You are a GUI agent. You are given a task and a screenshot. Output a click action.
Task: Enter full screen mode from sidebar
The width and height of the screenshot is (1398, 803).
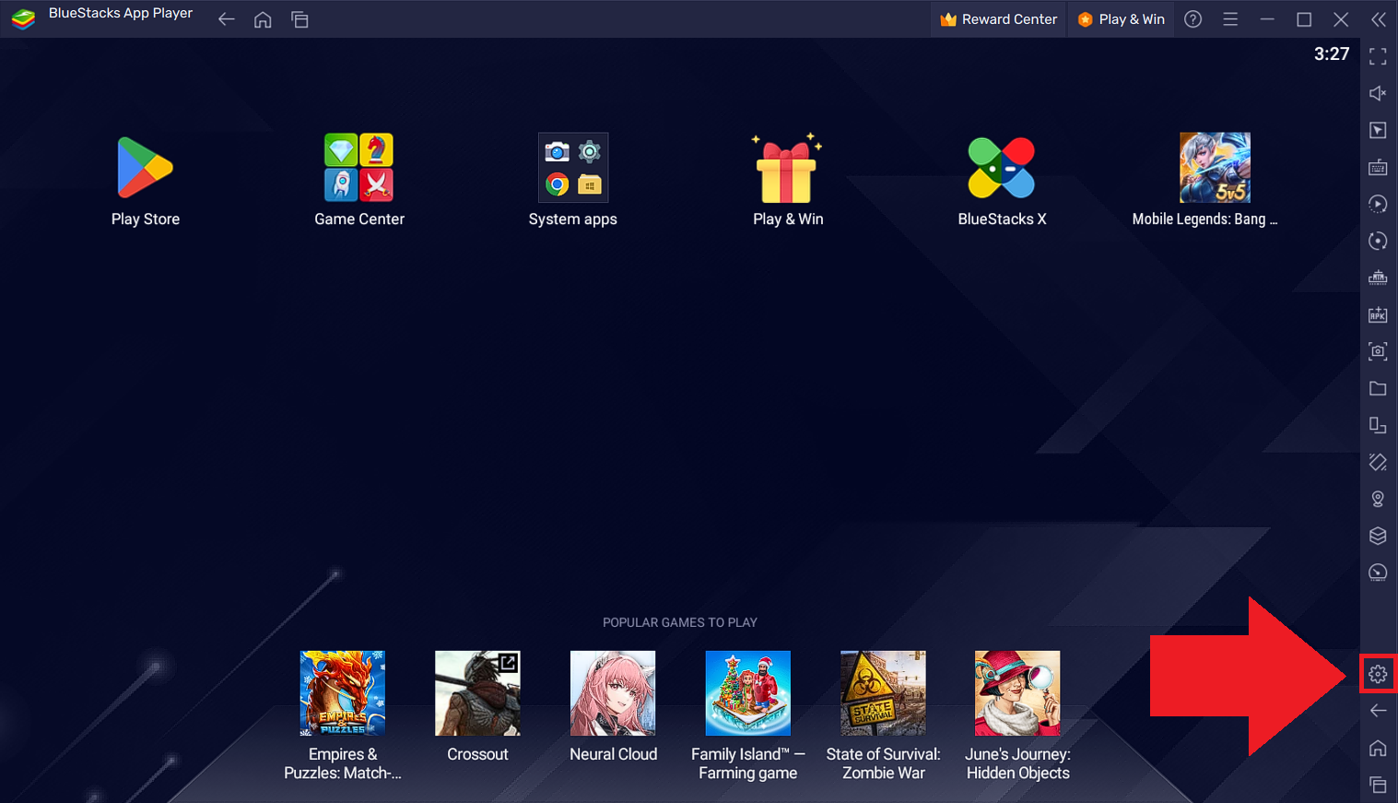tap(1378, 57)
